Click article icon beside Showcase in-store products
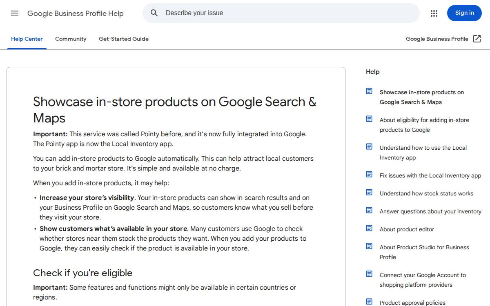Viewport: 490px width, 306px height. click(369, 91)
